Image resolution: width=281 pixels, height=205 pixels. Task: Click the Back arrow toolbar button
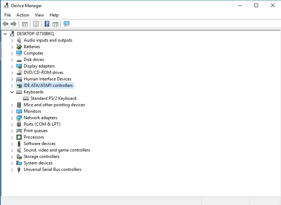tap(5, 24)
